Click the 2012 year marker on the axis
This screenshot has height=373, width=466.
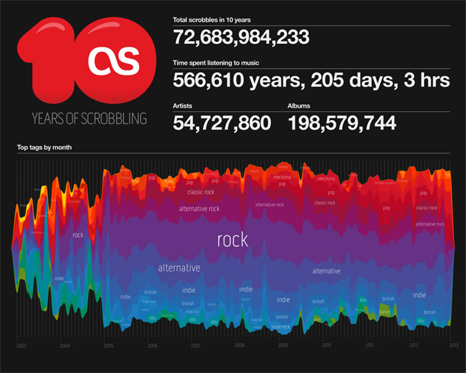coord(414,345)
